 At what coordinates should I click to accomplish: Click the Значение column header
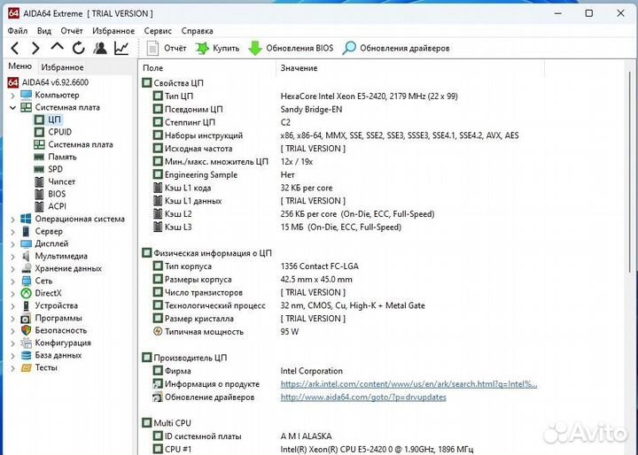410,68
